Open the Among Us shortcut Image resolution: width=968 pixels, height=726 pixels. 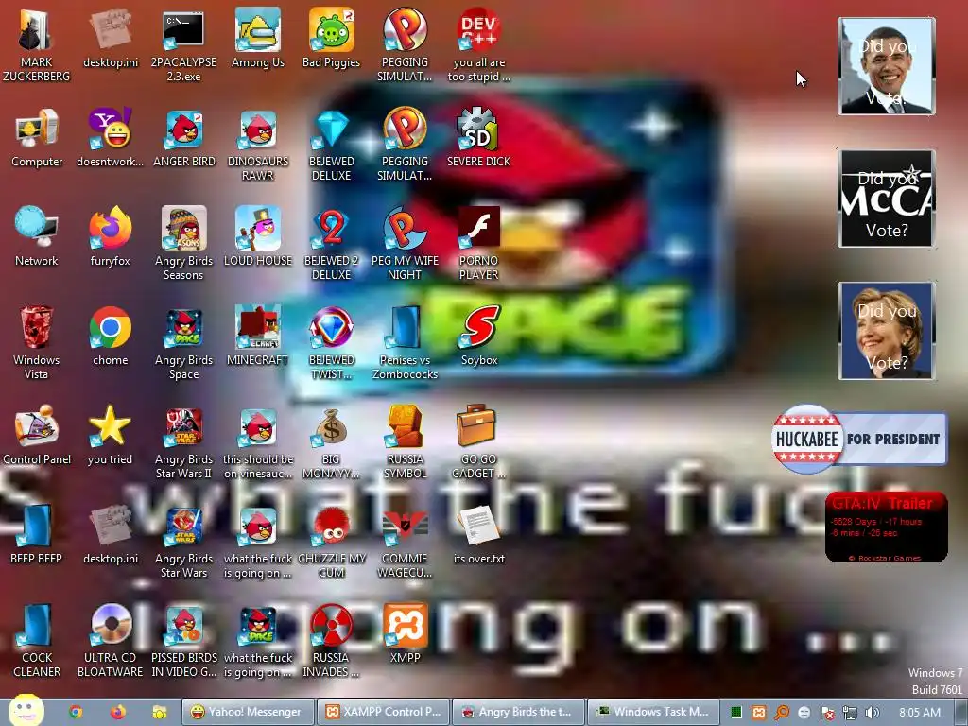tap(257, 38)
